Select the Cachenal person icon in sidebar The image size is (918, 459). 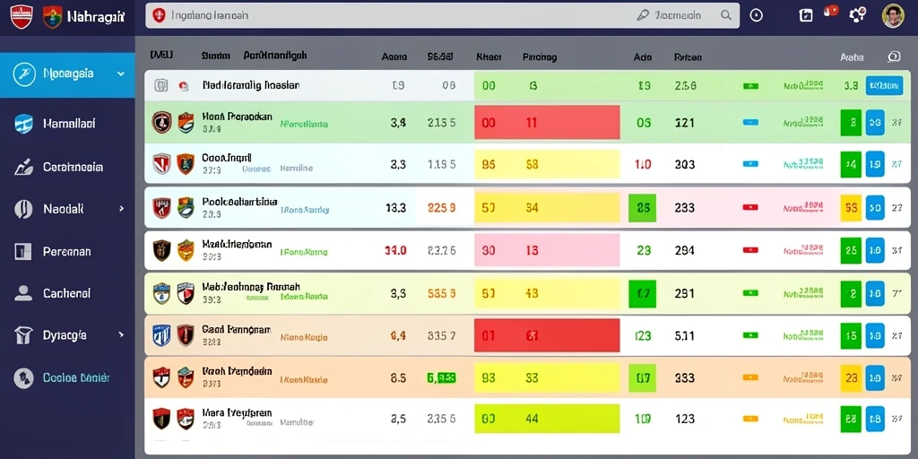point(23,293)
